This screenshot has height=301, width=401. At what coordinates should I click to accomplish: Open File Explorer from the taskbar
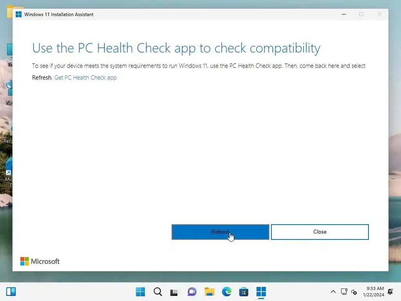[210, 292]
